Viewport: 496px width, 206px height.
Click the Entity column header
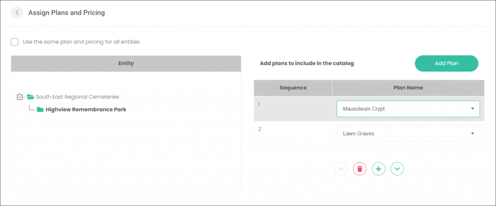(x=126, y=63)
